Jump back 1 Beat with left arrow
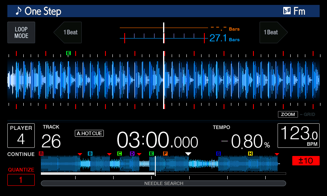The image size is (327, 196). pos(68,33)
